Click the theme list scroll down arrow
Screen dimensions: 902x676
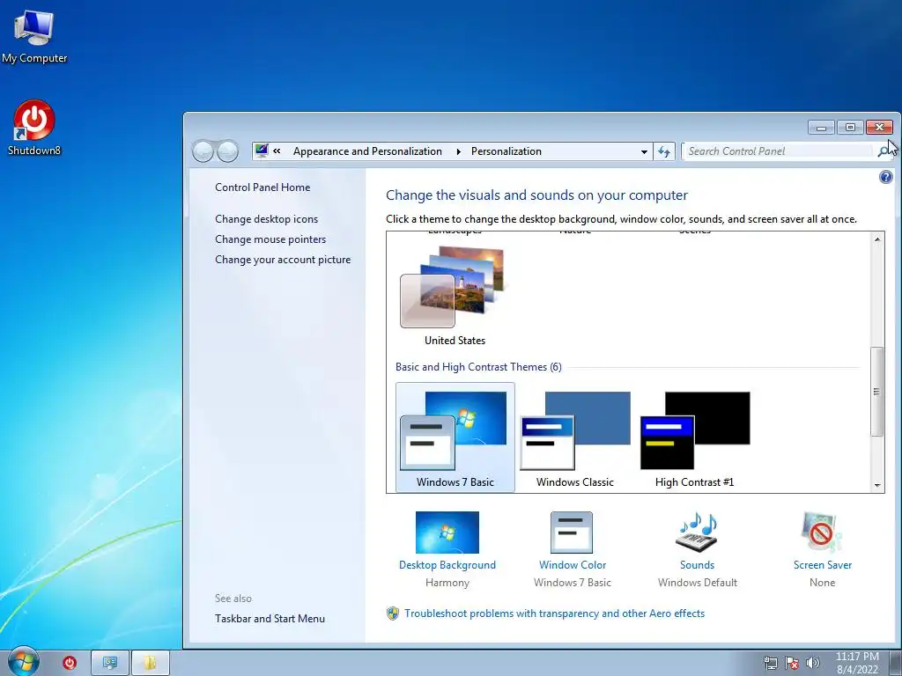877,485
